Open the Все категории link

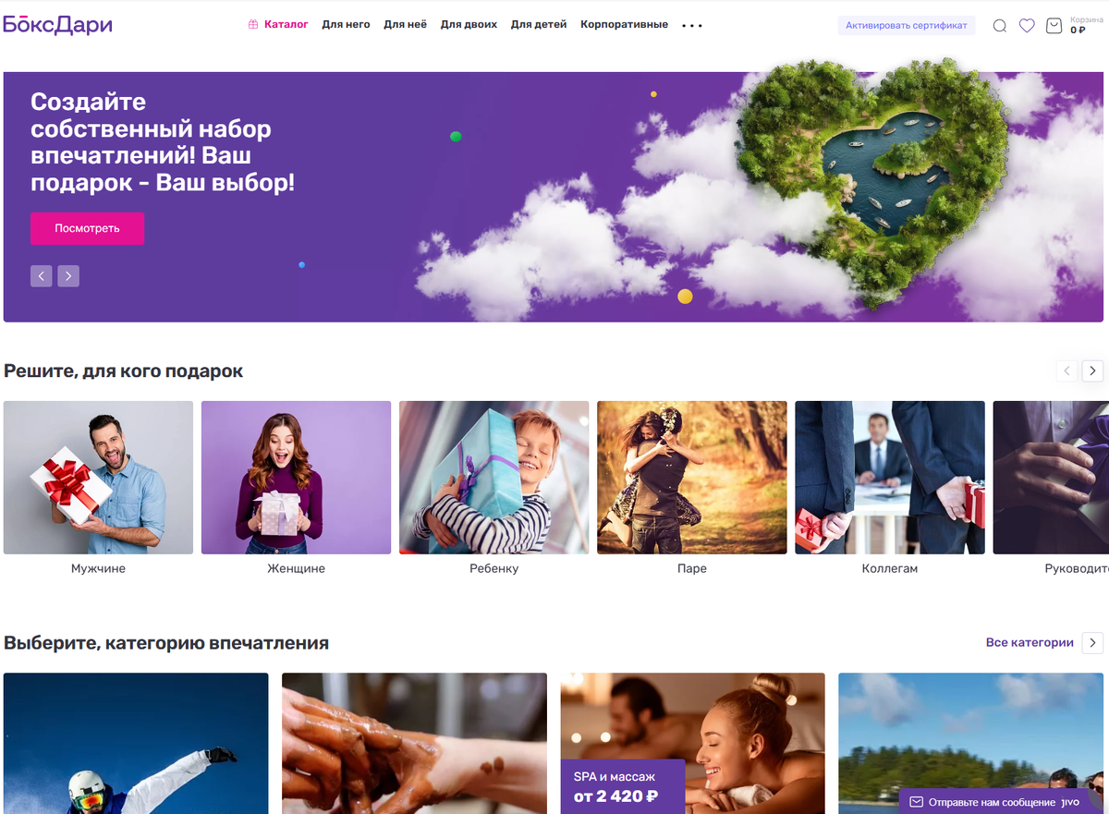pyautogui.click(x=1030, y=642)
